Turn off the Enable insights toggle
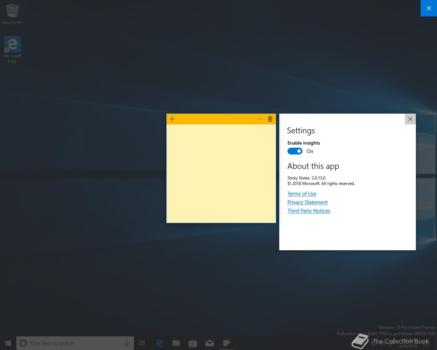437x350 pixels. click(x=295, y=151)
